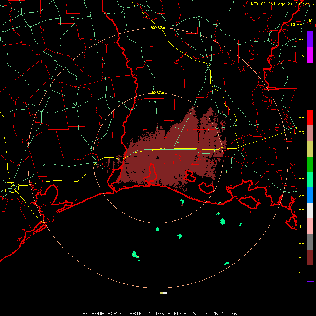Click the ND legend label
Viewport: 316px width, 316px height.
[301, 273]
